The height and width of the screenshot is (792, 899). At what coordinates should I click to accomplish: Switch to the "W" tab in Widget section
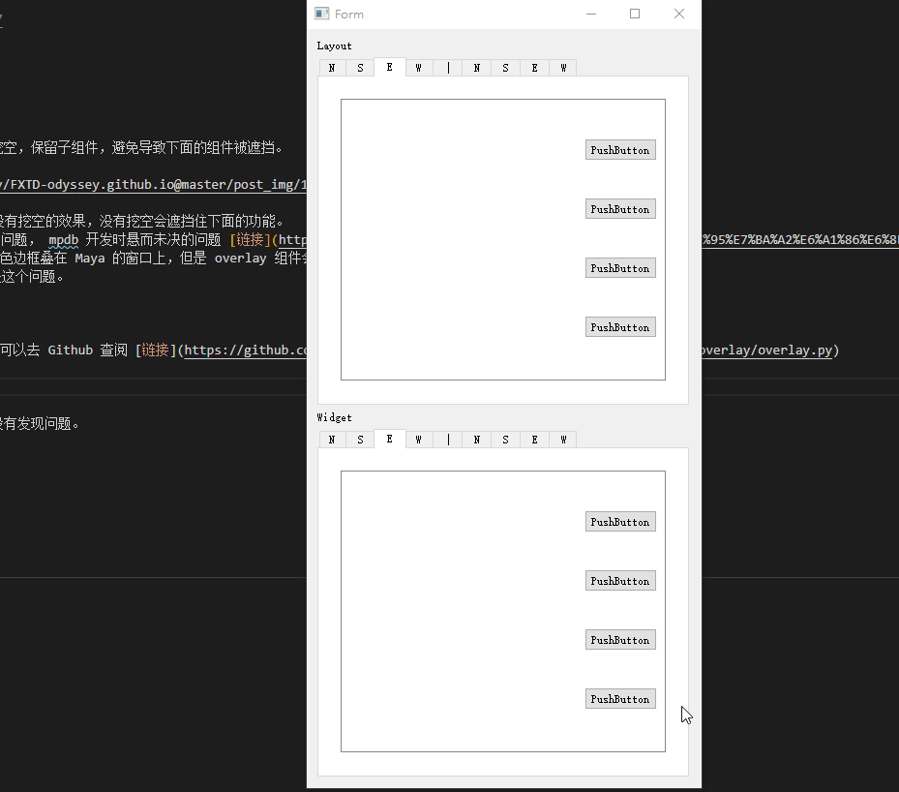(418, 439)
